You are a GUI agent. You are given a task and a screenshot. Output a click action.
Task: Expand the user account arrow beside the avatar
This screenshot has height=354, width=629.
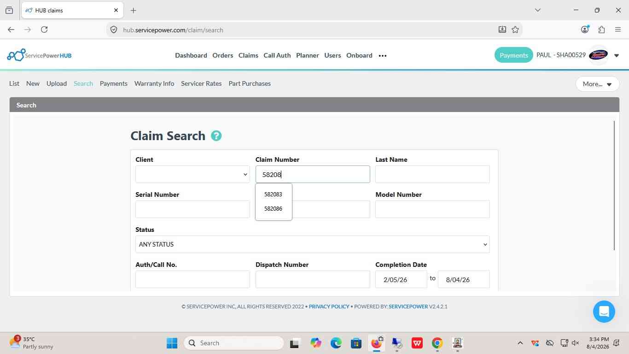point(617,56)
